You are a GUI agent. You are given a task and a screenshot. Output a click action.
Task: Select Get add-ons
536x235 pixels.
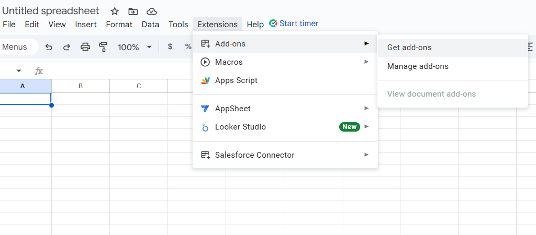click(409, 48)
